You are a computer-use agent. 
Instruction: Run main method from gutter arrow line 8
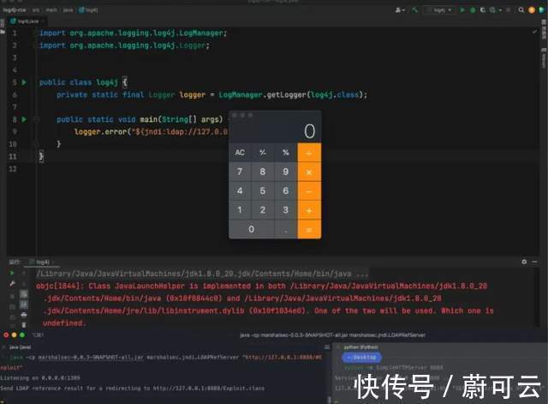(x=24, y=119)
